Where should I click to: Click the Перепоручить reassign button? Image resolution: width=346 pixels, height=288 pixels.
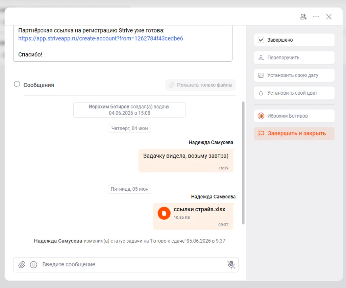(x=294, y=57)
